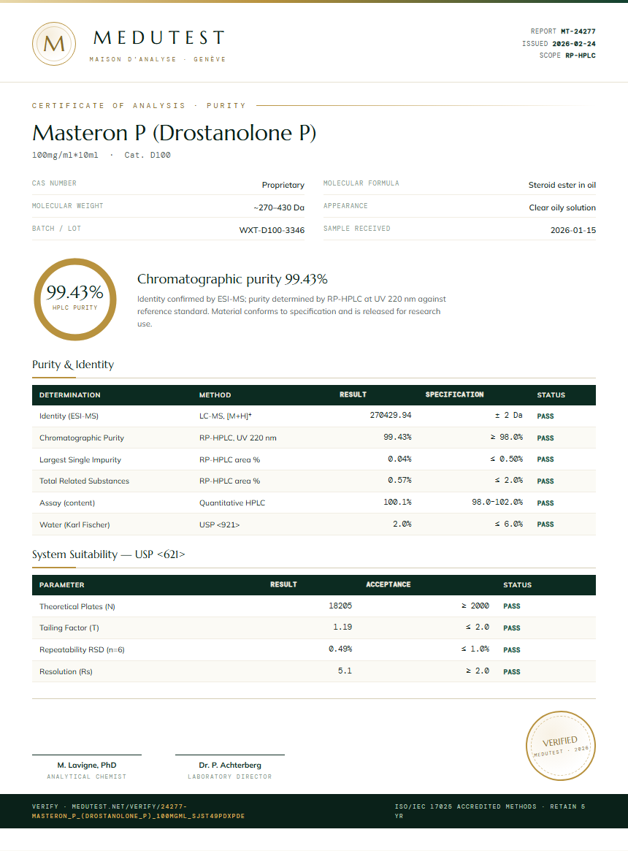Click the MEDUTEST brand name heading
This screenshot has height=851, width=628.
(x=159, y=38)
